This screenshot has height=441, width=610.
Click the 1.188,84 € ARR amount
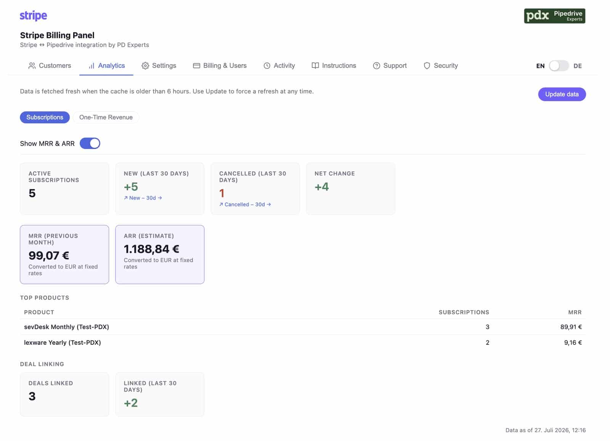(x=151, y=249)
